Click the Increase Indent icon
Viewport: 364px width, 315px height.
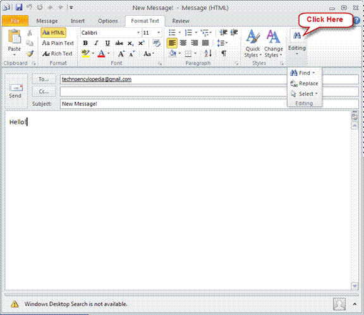pos(234,32)
